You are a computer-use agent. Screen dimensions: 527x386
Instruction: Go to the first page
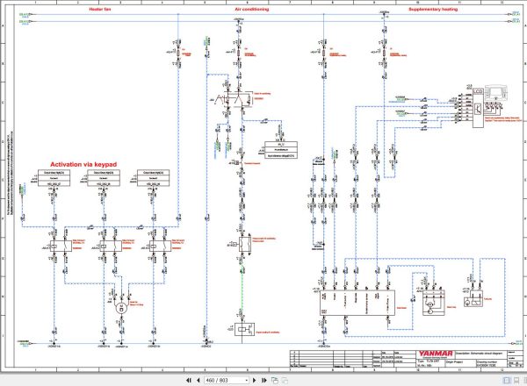point(189,380)
